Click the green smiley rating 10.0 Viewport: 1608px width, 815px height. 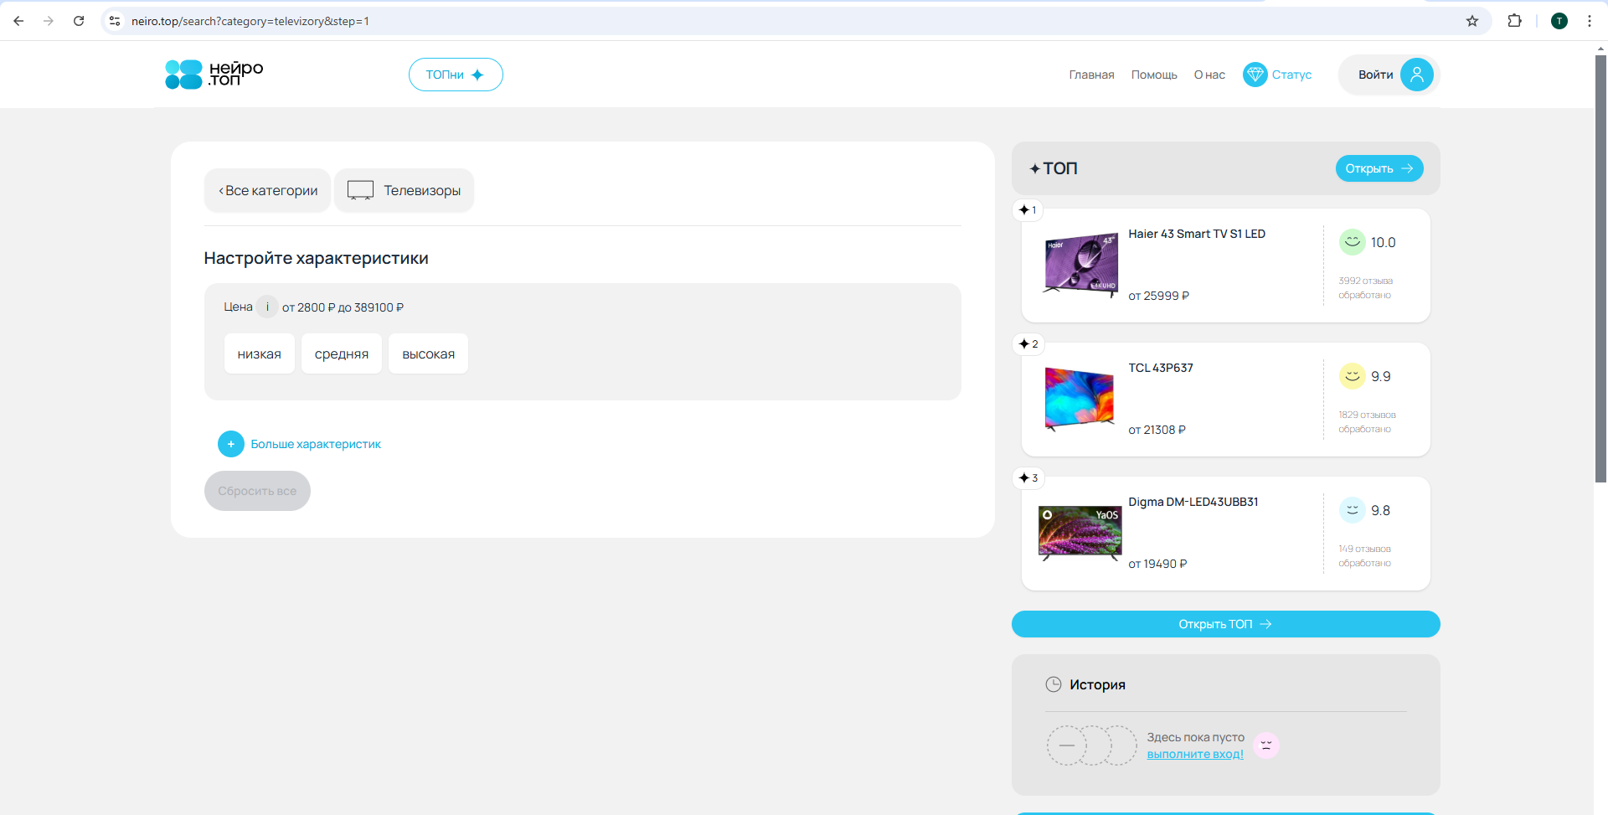tap(1352, 242)
